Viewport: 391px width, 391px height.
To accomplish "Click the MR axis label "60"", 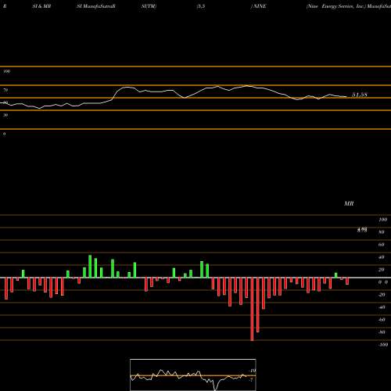I will tap(382, 245).
